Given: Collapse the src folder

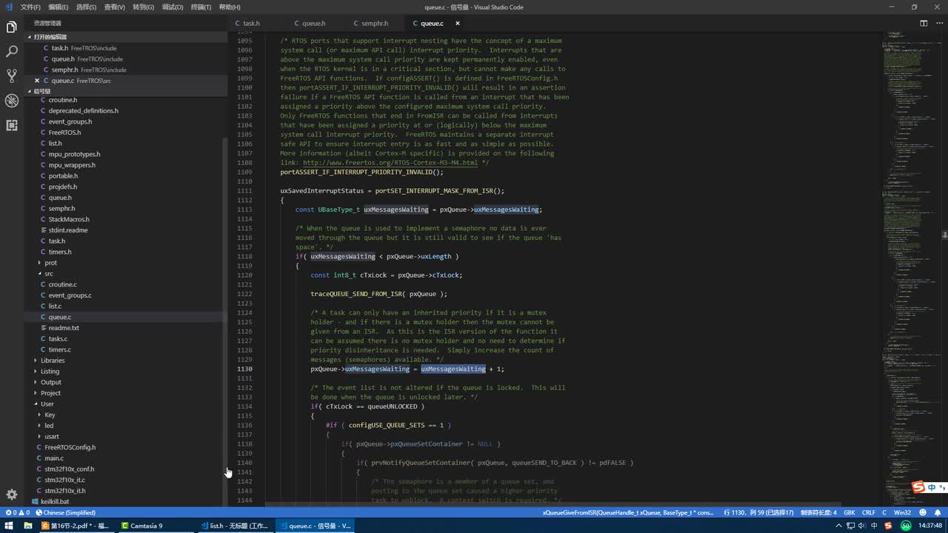Looking at the screenshot, I should tap(48, 274).
